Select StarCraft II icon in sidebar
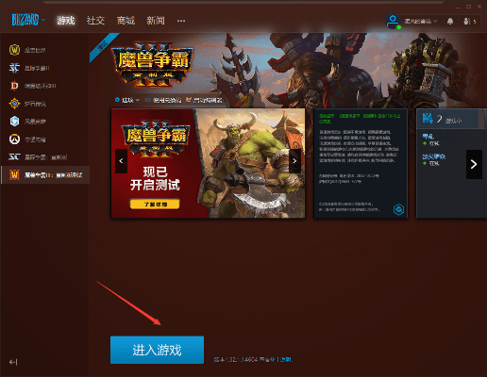Screen dimensions: 487x377 tap(14, 68)
